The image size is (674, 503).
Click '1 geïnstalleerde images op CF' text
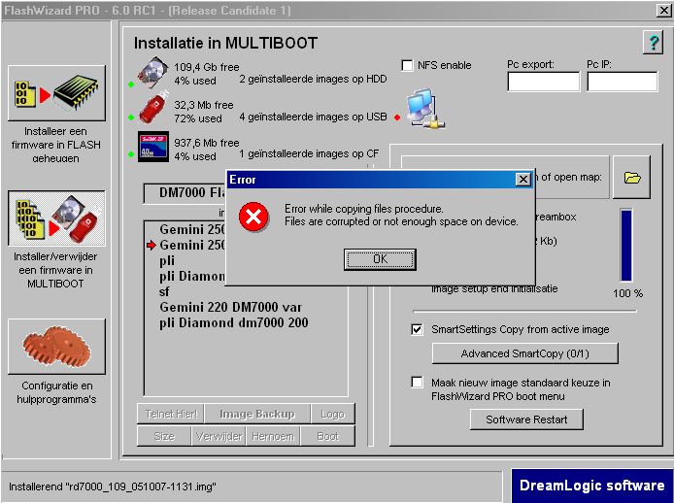tap(309, 153)
